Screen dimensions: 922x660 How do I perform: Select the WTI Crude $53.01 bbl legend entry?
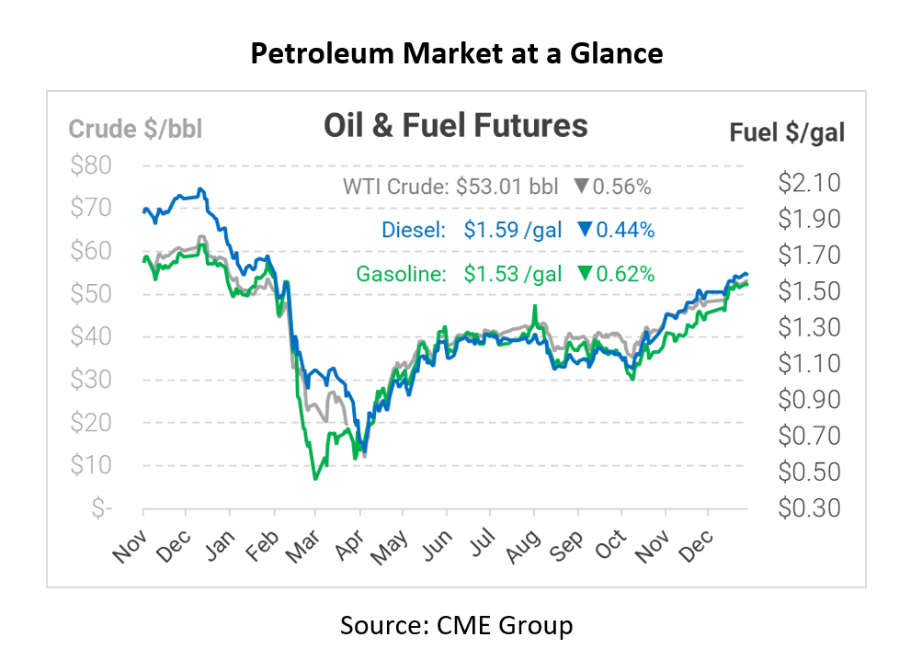[450, 188]
